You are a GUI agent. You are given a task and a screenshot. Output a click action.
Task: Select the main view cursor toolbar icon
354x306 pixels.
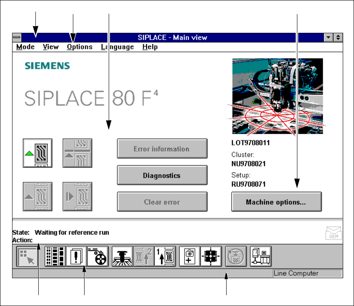click(x=27, y=257)
